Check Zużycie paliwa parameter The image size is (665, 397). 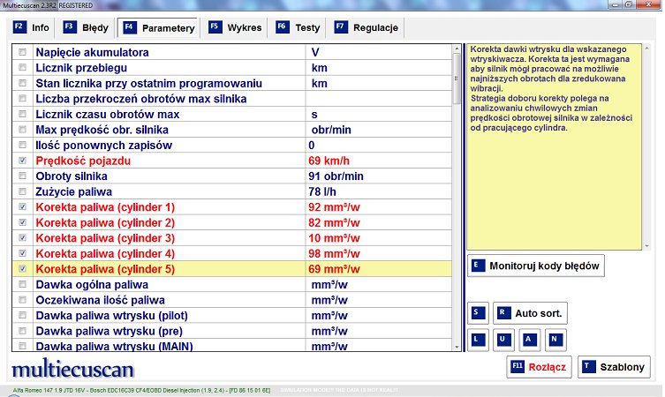point(23,191)
